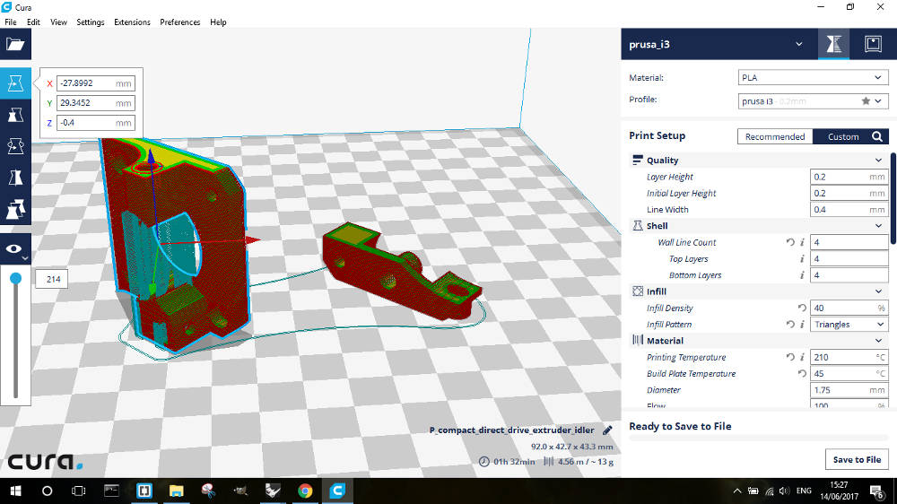
Task: Click the Y position input field
Action: click(96, 103)
